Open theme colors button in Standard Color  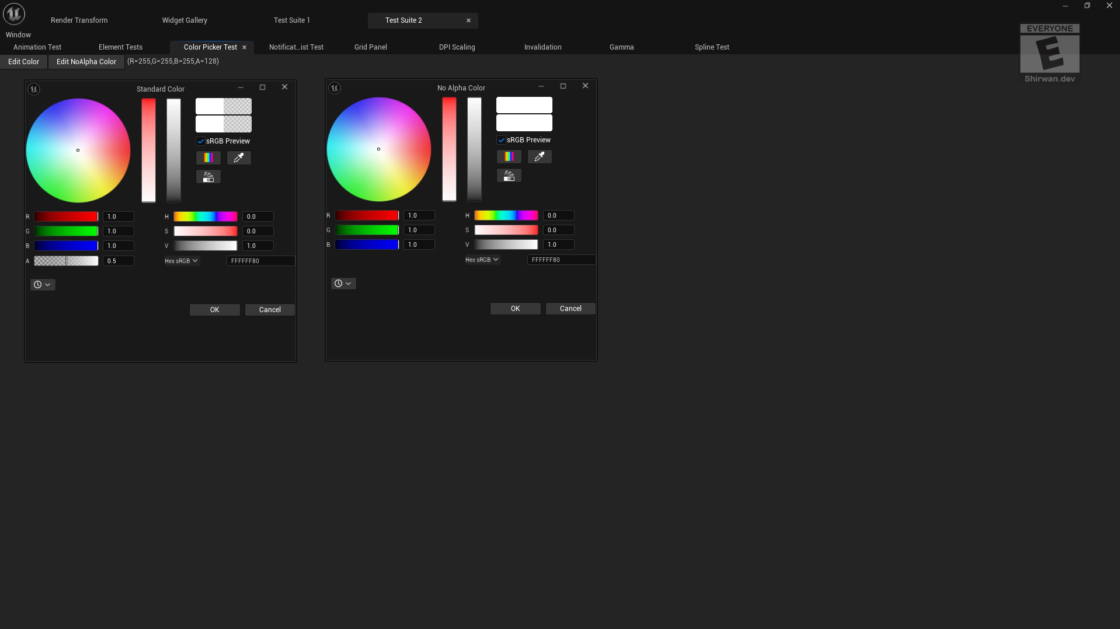tap(208, 177)
